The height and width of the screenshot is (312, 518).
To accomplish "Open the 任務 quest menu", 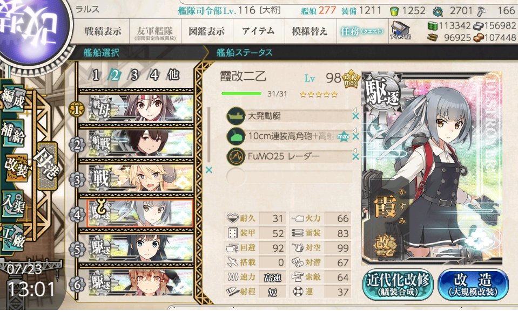I will [362, 31].
